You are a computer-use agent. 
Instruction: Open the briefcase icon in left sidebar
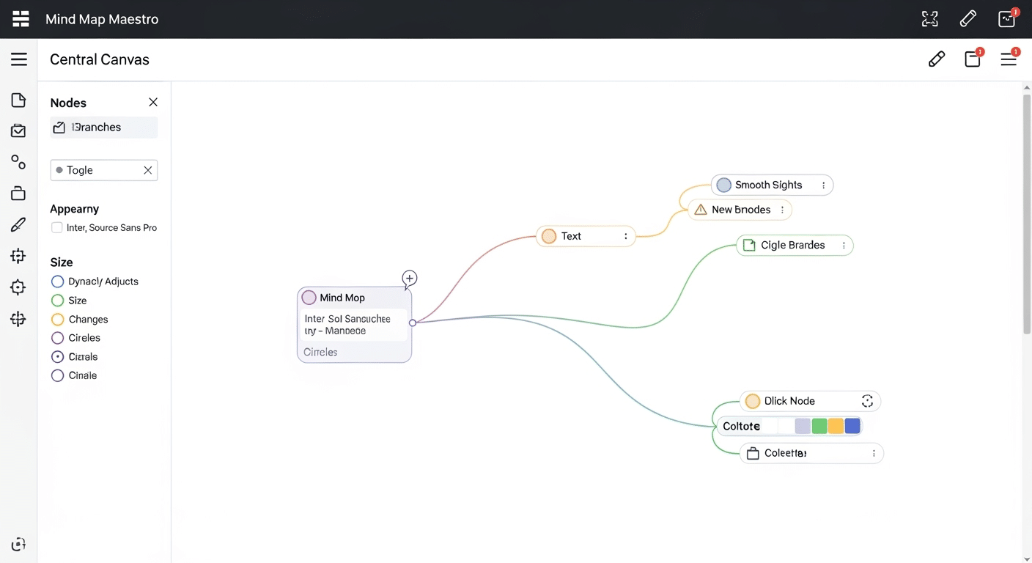[x=18, y=194]
